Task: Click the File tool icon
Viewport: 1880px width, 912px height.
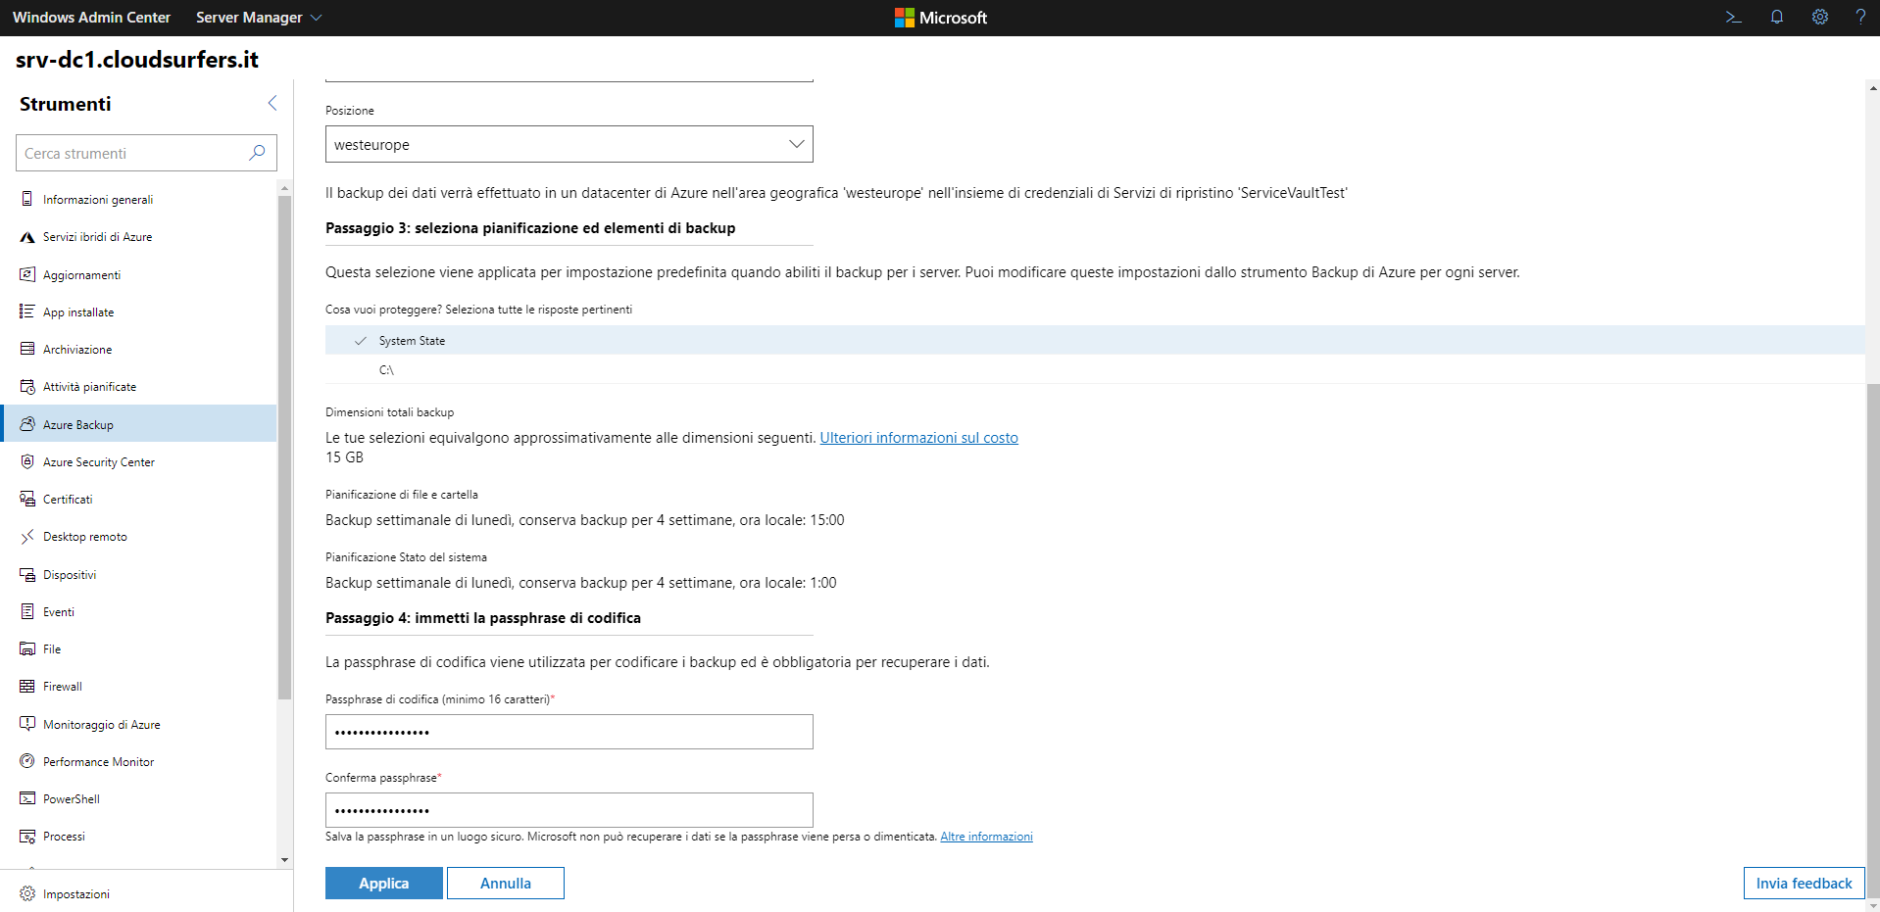Action: tap(27, 648)
